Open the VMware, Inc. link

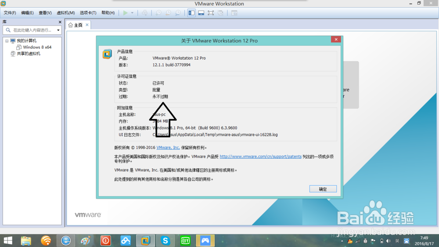tap(168, 148)
